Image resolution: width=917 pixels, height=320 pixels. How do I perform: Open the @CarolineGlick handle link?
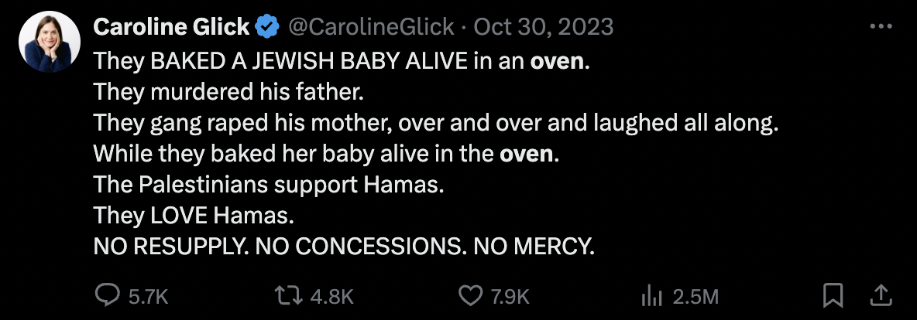click(x=371, y=27)
